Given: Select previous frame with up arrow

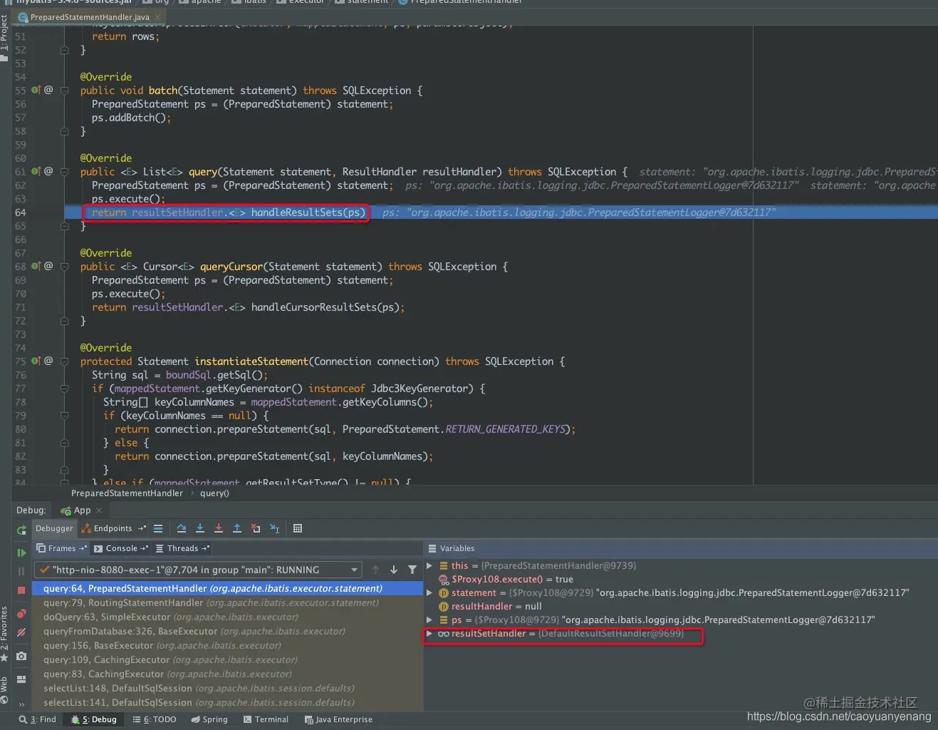Looking at the screenshot, I should (375, 570).
